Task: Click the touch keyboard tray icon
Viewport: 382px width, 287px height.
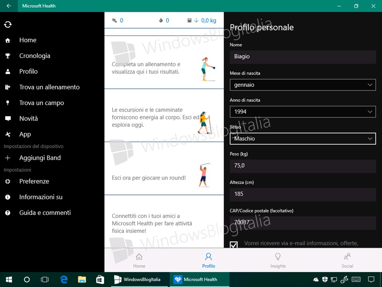Action: coord(356,279)
